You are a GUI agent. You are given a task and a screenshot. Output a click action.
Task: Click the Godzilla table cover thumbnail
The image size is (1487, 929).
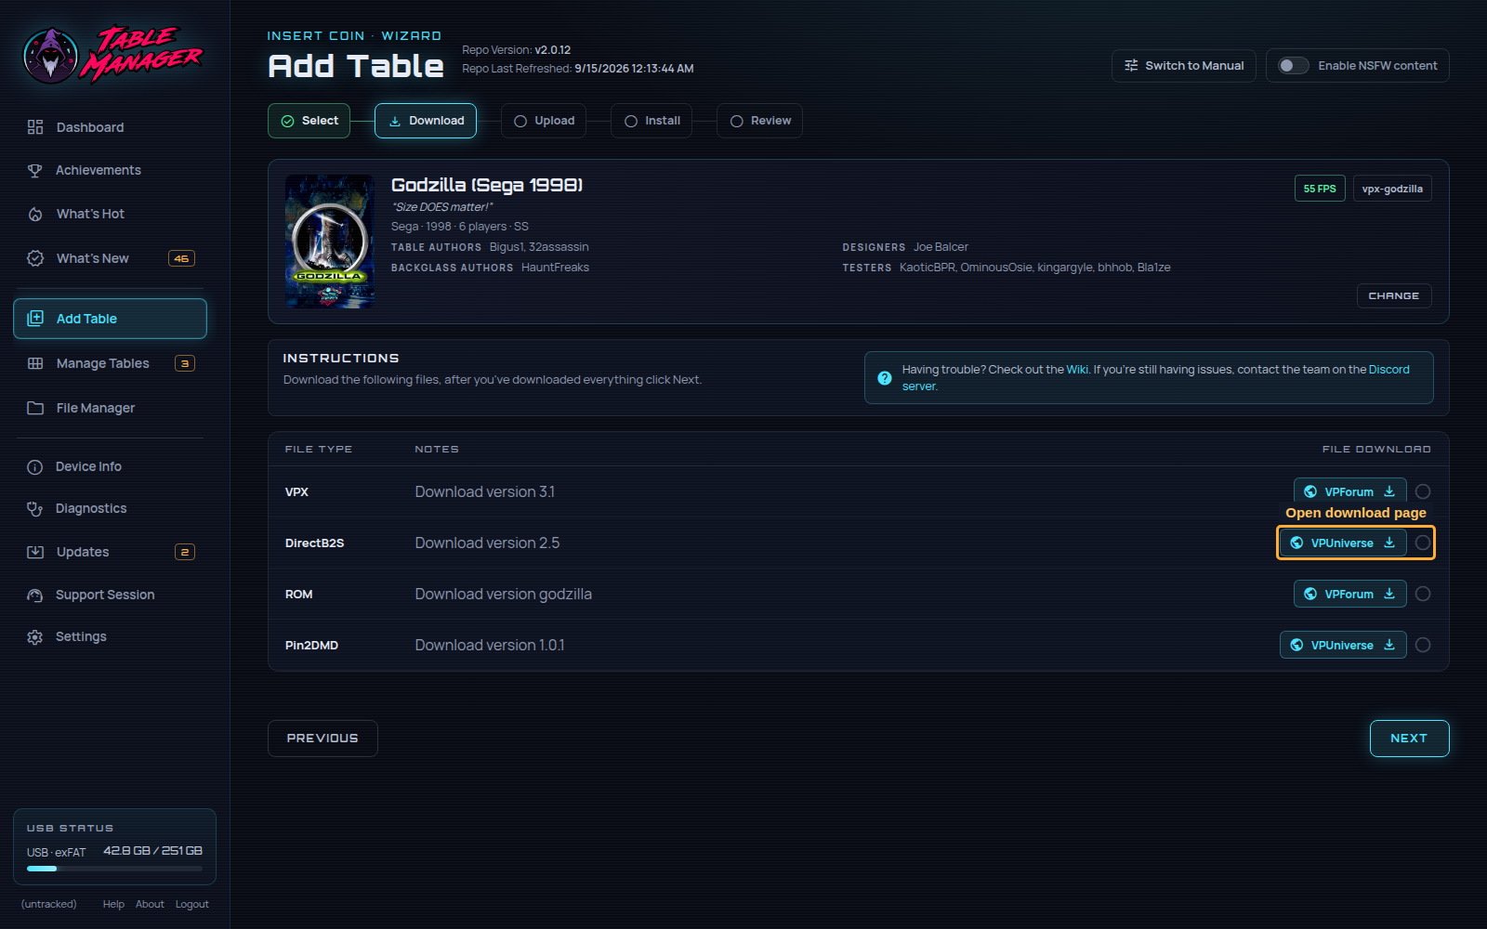point(330,242)
